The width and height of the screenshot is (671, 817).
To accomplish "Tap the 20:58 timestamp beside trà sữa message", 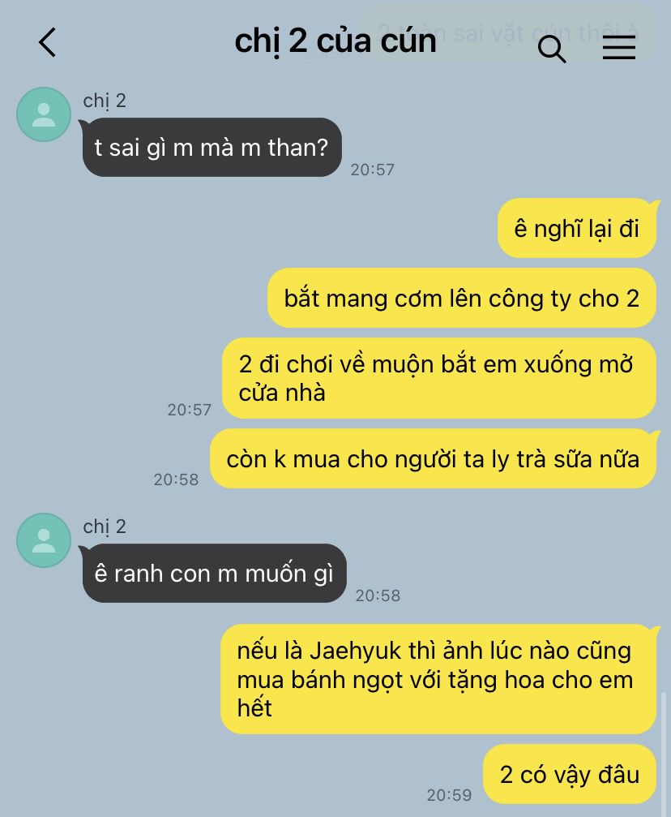I will pyautogui.click(x=176, y=479).
